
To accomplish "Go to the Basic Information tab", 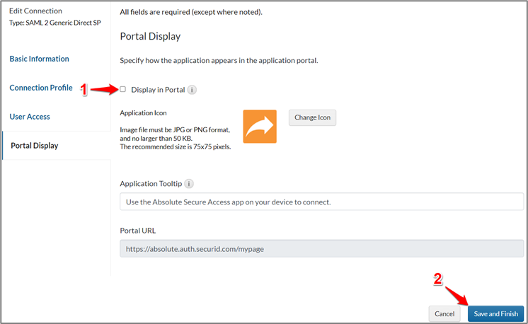I will [x=40, y=59].
